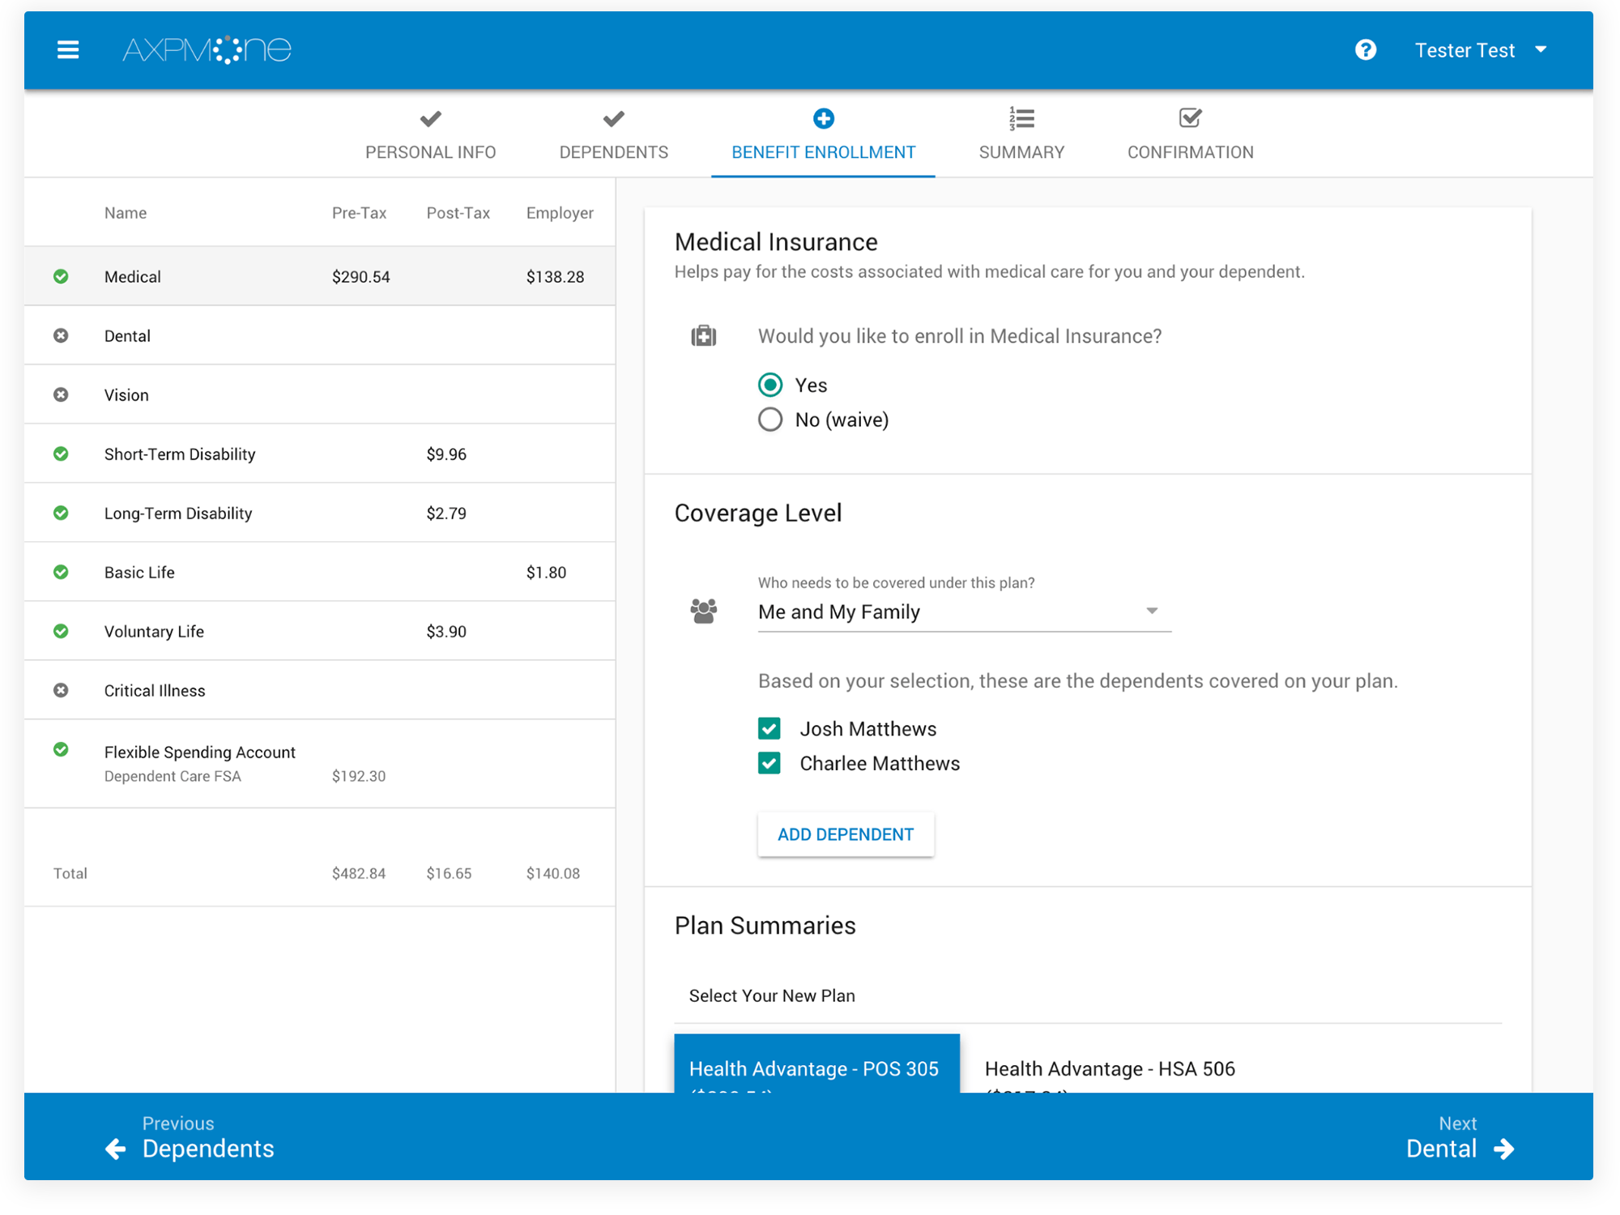Click the gray X beside Vision
Image resolution: width=1620 pixels, height=1215 pixels.
(61, 394)
